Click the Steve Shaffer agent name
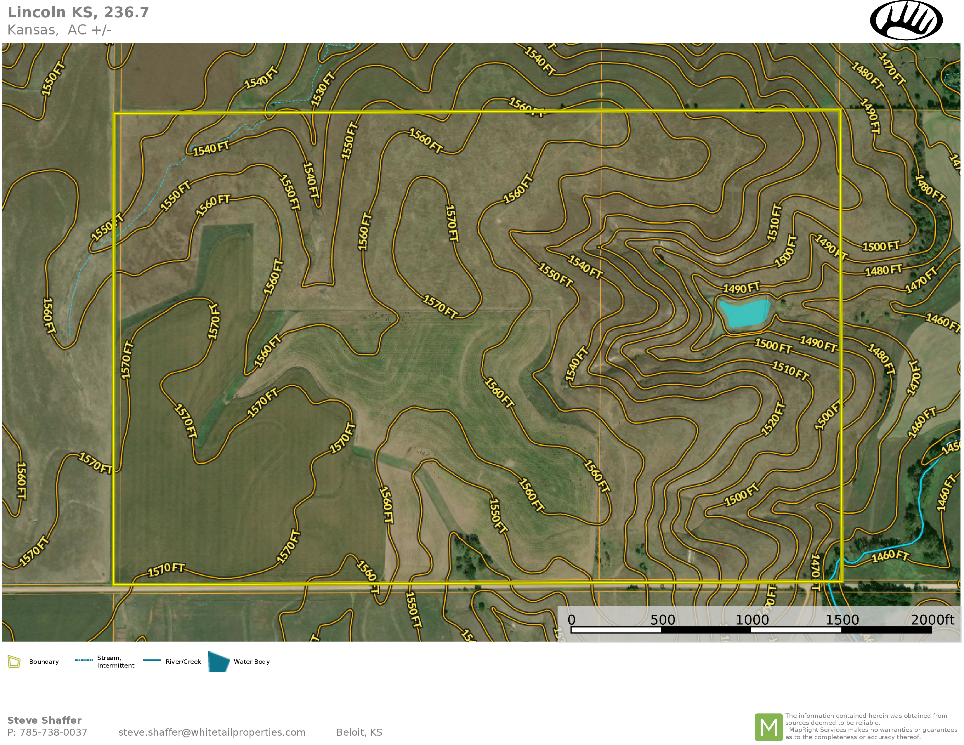The image size is (964, 745). coord(45,720)
